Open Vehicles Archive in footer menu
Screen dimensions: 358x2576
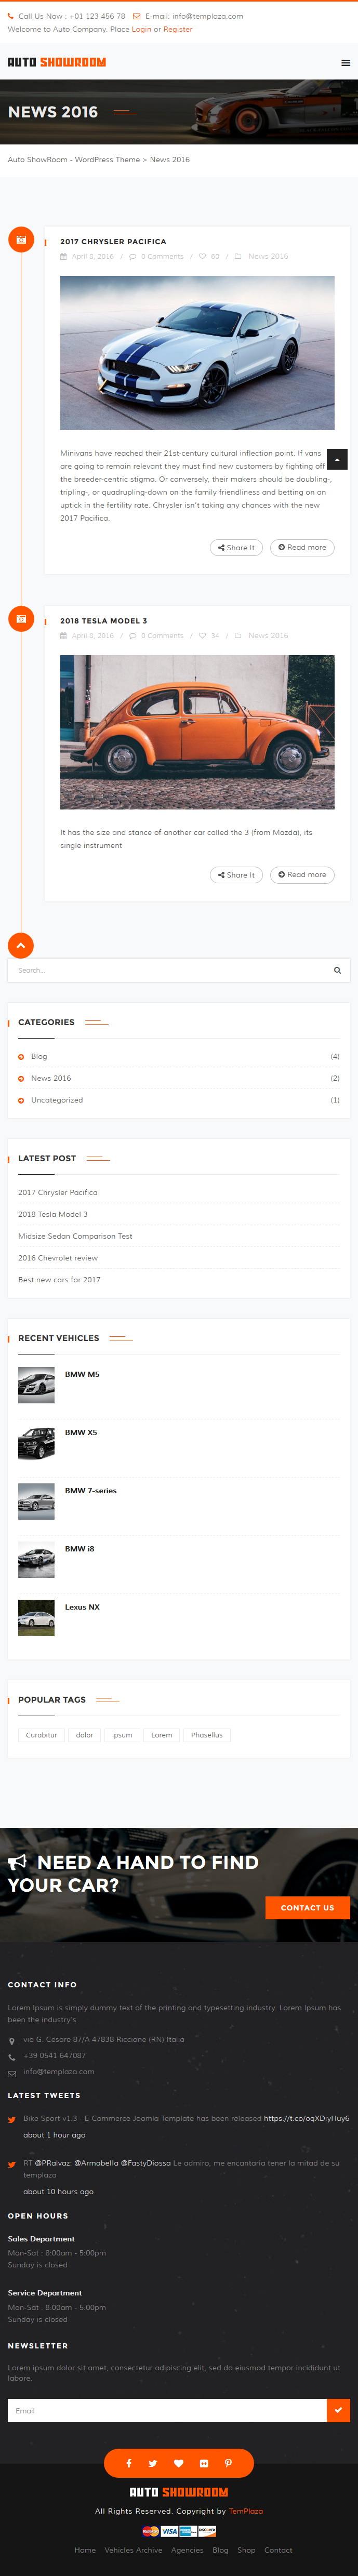(133, 2550)
